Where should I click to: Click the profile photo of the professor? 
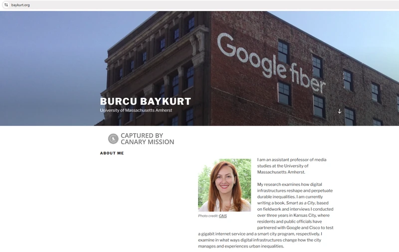[224, 185]
